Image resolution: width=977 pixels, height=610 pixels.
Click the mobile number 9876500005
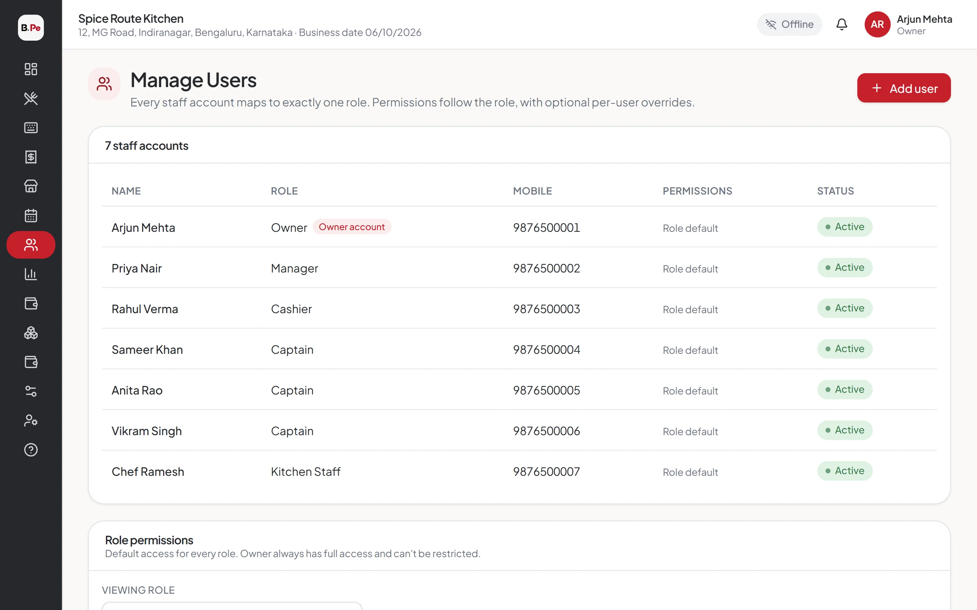click(546, 390)
